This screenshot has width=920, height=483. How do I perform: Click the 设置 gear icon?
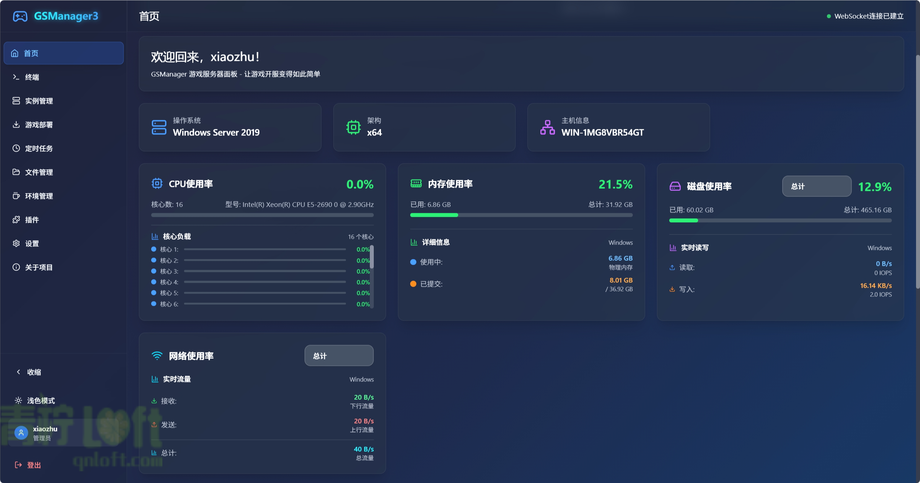point(16,243)
